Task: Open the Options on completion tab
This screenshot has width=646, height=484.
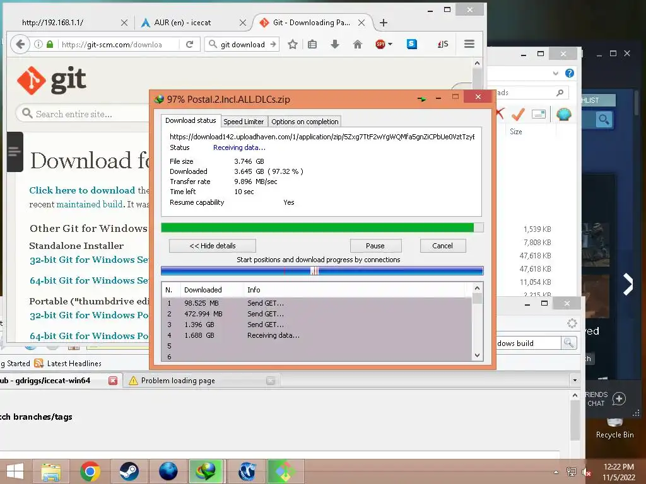Action: pyautogui.click(x=305, y=122)
